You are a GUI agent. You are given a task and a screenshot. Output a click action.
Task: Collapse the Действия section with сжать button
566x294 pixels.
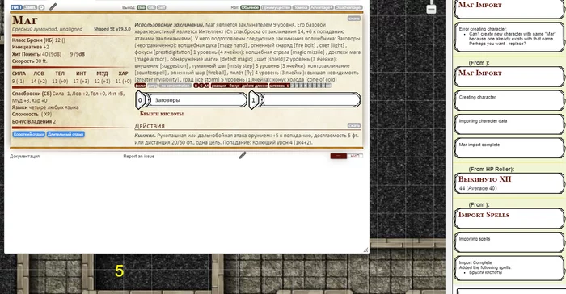[354, 125]
